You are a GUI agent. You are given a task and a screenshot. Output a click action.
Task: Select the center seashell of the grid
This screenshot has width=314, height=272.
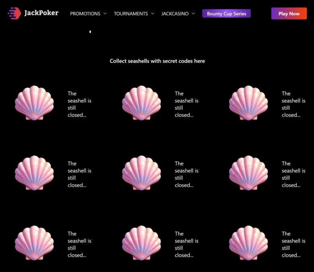pos(141,173)
